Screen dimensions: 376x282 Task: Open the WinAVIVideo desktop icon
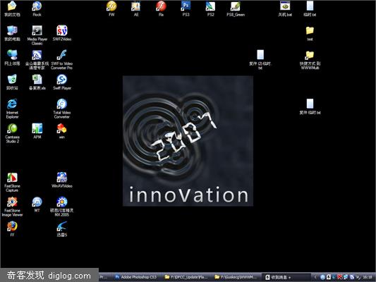[x=62, y=180]
